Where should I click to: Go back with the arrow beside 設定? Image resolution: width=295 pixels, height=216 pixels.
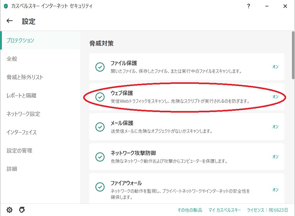9,21
